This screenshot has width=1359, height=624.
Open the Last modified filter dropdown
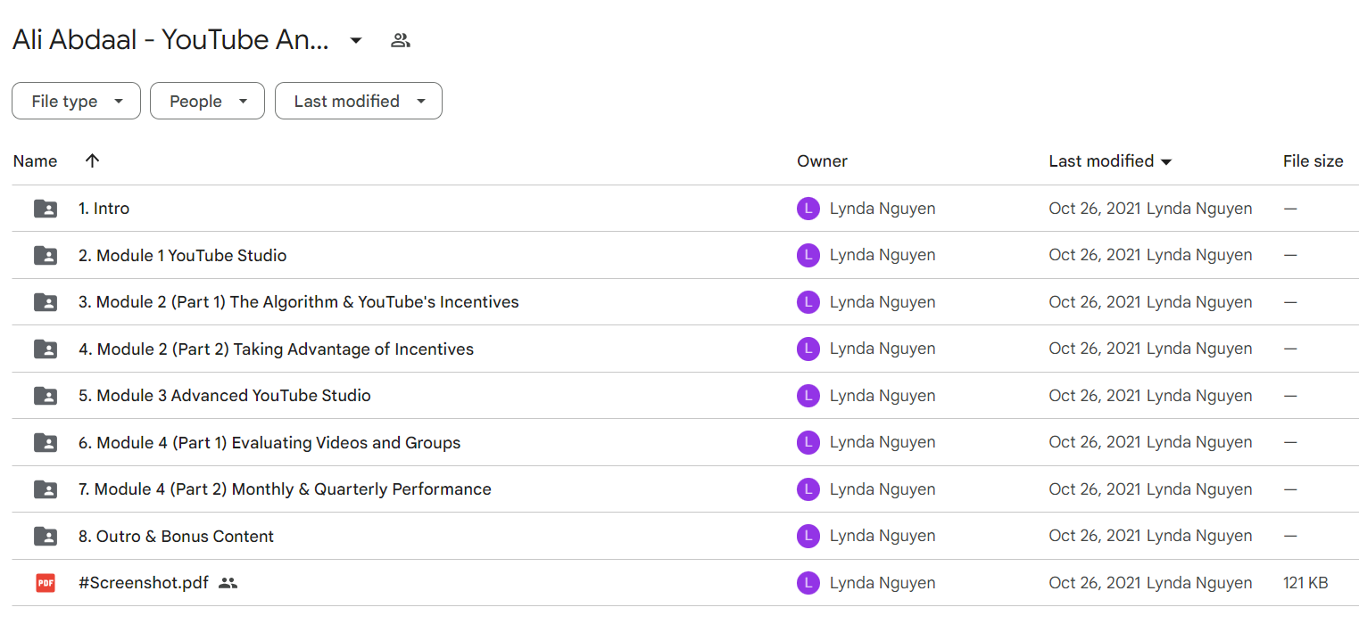click(x=359, y=101)
